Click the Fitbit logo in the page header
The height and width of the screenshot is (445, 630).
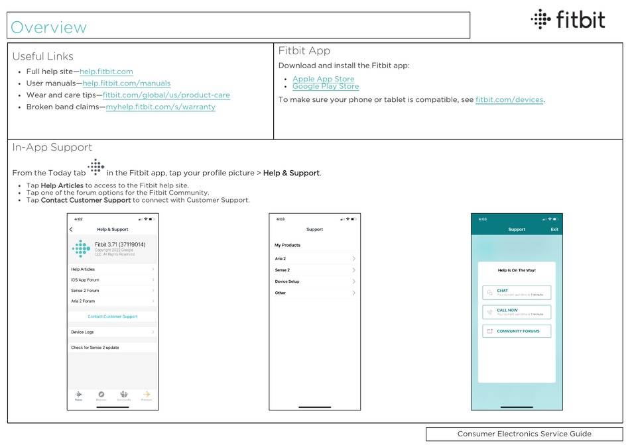[568, 19]
